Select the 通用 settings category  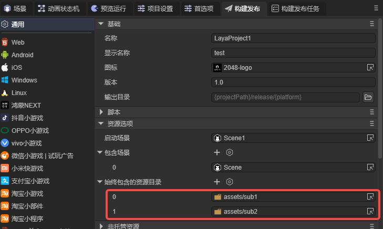[18, 24]
